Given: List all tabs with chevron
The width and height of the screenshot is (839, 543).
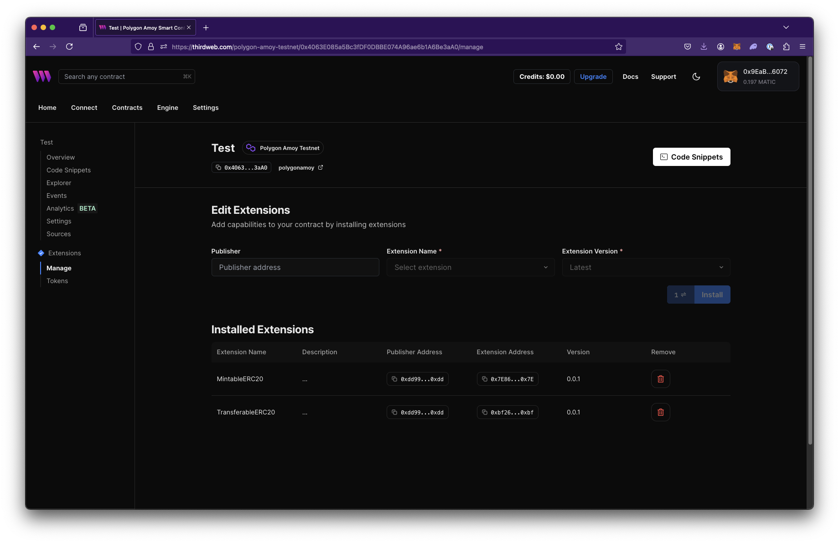Looking at the screenshot, I should [786, 27].
